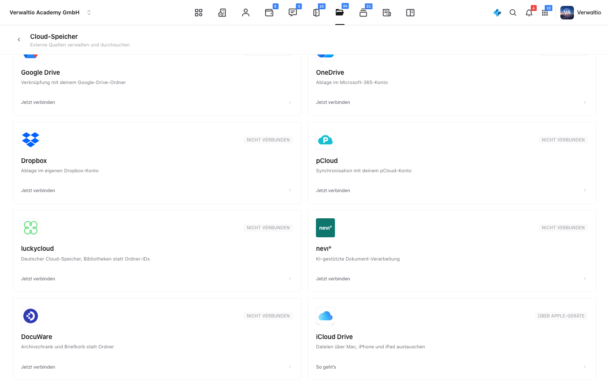Open the Verwaltio Academy GmbH organization switcher
609x380 pixels.
point(50,13)
